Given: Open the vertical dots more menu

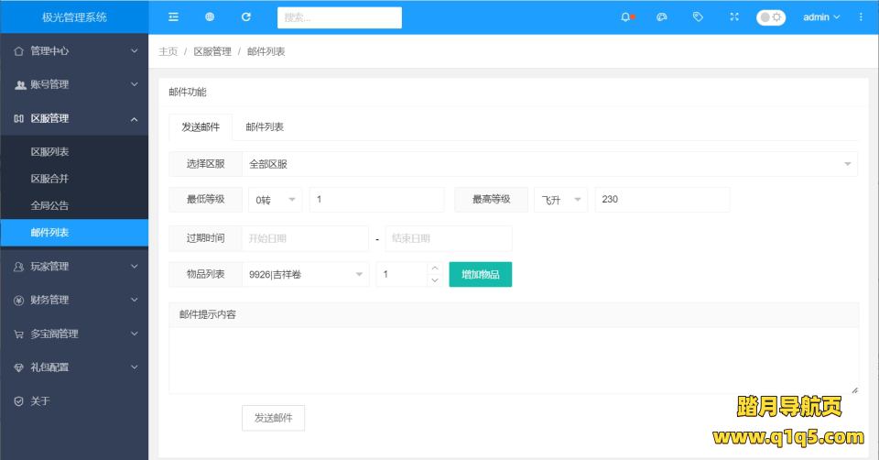Looking at the screenshot, I should tap(861, 16).
